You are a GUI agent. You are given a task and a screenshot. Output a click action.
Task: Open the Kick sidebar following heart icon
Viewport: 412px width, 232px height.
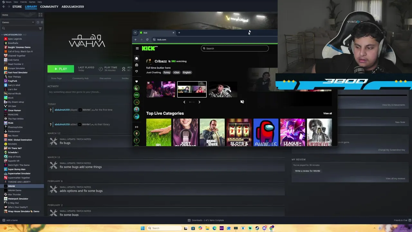pyautogui.click(x=136, y=71)
